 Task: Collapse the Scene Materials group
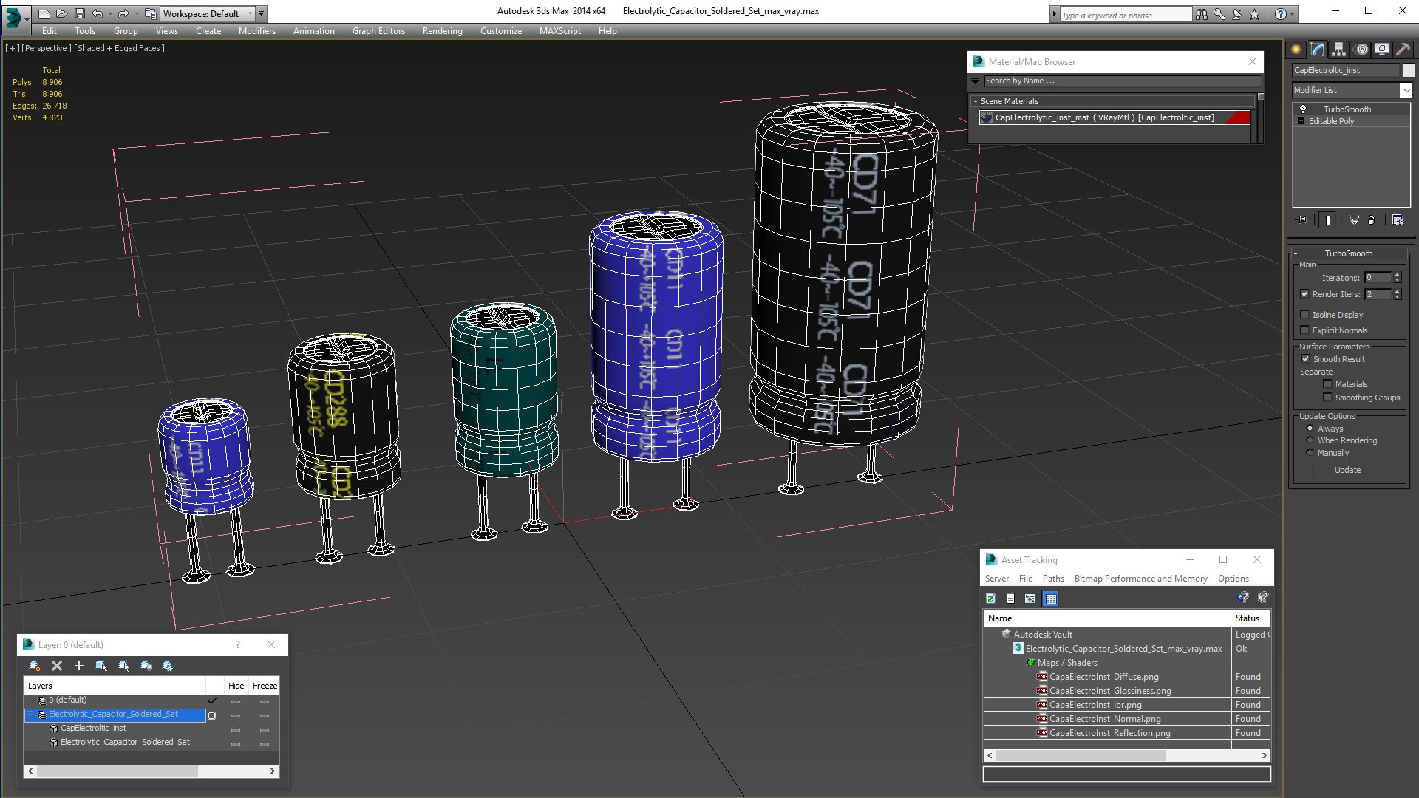tap(976, 101)
